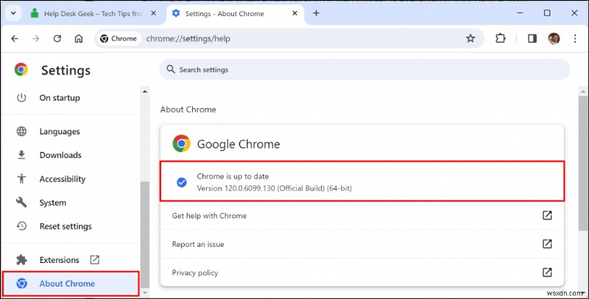The height and width of the screenshot is (299, 589).
Task: Click the Reset settings clock icon
Action: [x=21, y=226]
